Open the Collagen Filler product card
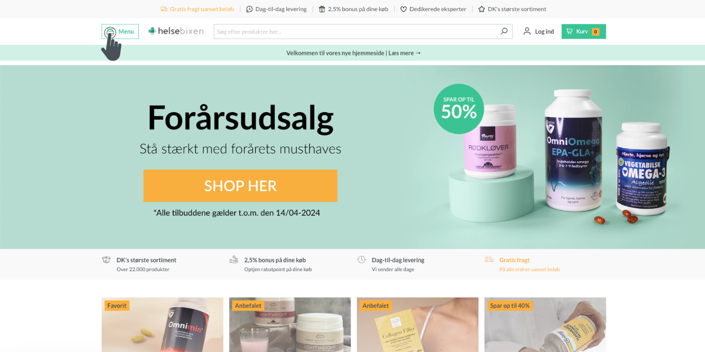This screenshot has height=352, width=705. click(418, 325)
